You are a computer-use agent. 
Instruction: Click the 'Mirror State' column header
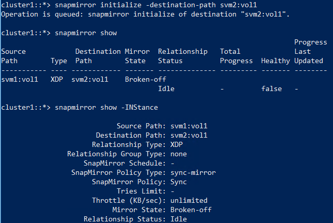point(137,56)
